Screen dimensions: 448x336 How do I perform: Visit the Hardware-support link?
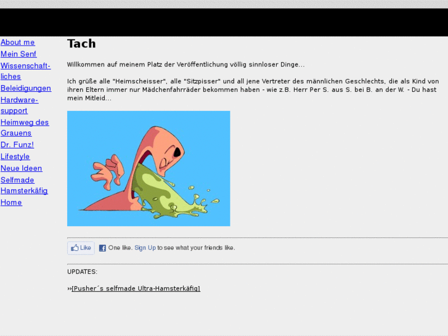(20, 105)
